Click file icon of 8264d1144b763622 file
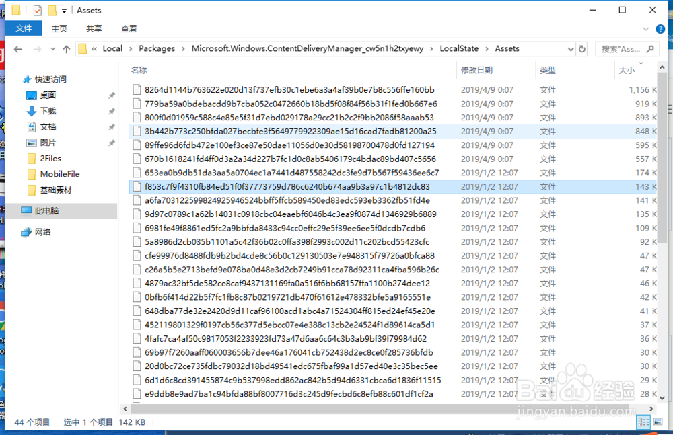This screenshot has height=435, width=673. (137, 89)
